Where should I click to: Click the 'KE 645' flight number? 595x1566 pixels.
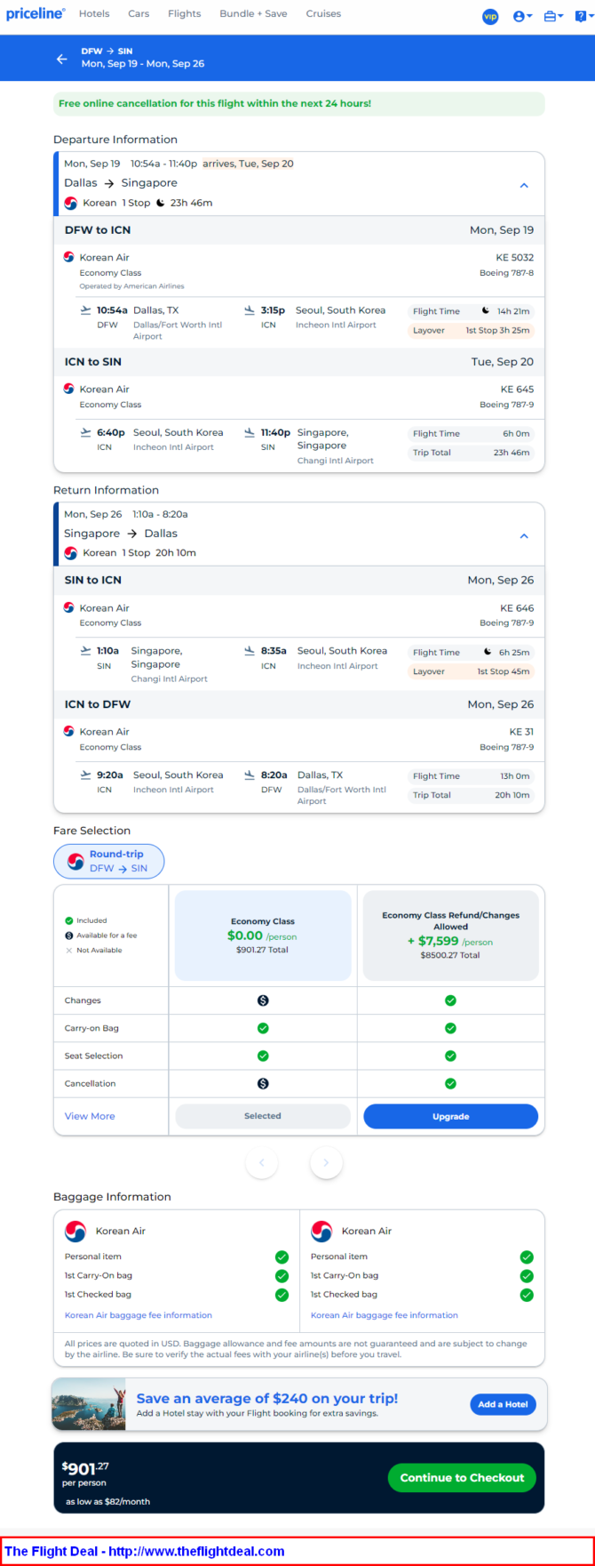pos(517,389)
